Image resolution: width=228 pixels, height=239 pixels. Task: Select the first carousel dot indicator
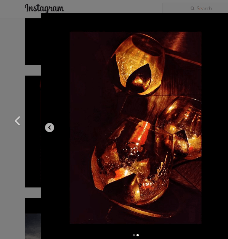coord(134,235)
